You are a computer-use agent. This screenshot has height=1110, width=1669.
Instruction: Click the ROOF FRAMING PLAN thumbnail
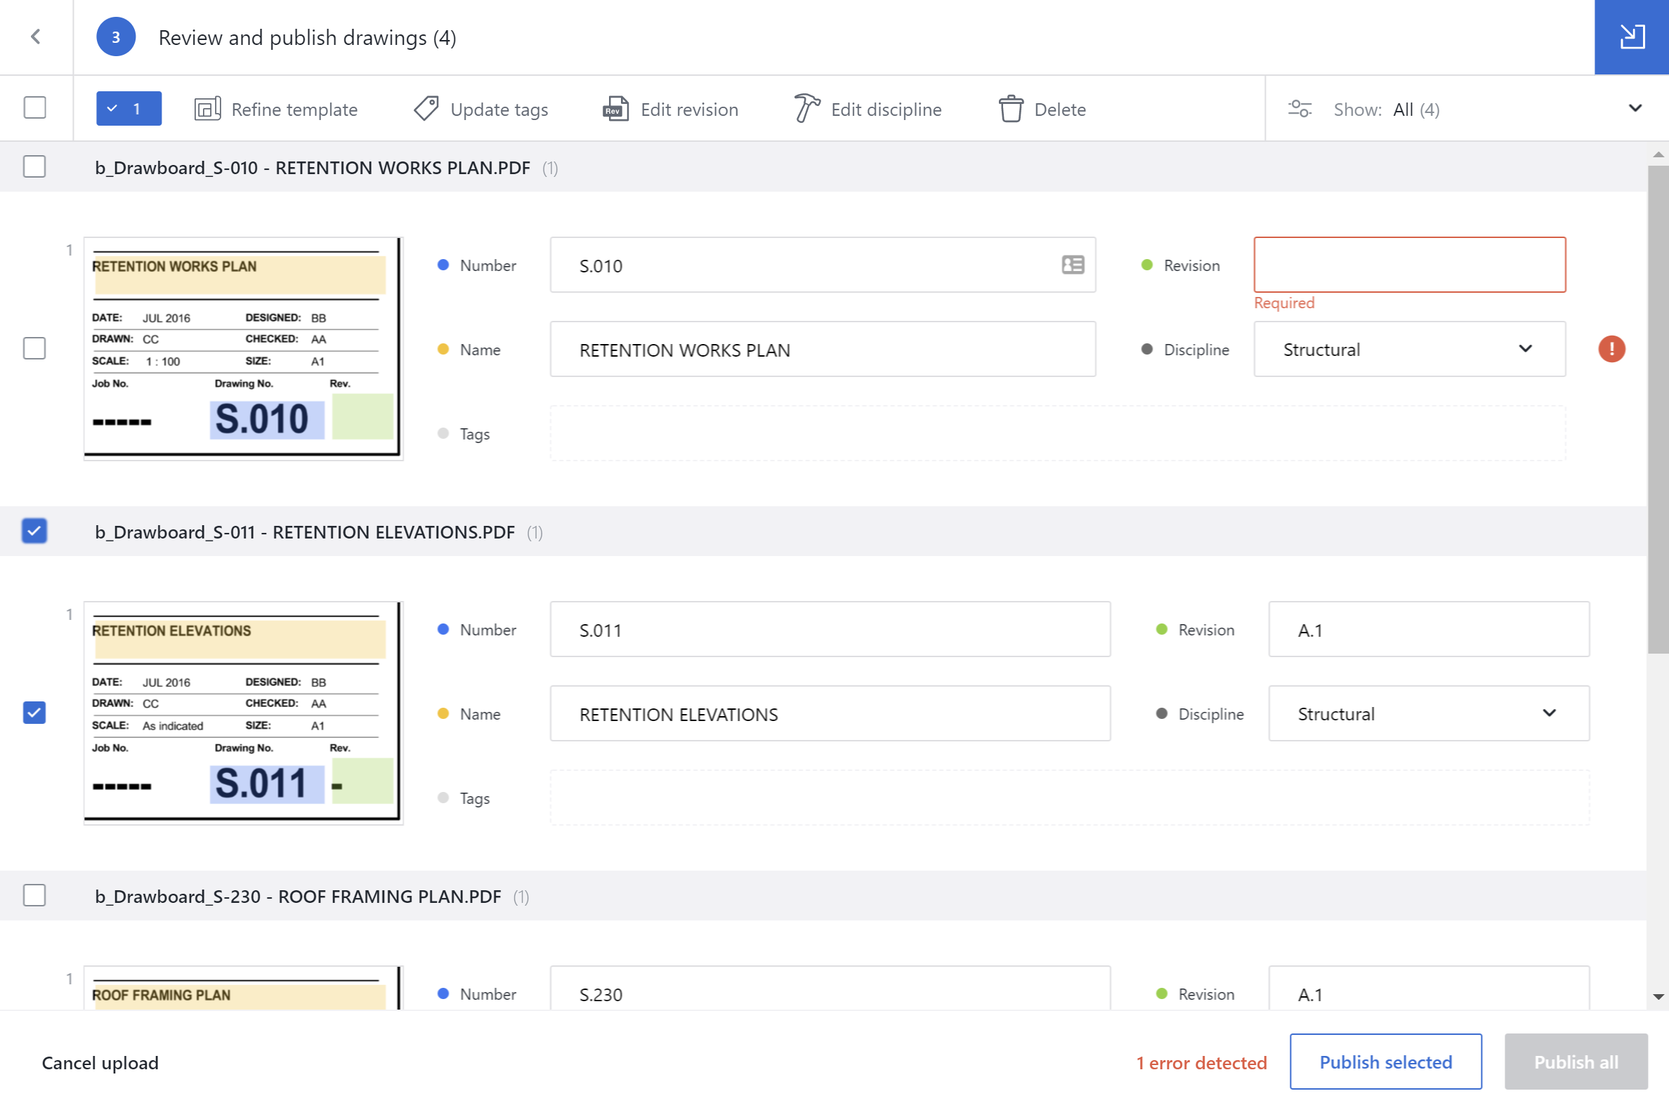click(x=243, y=989)
